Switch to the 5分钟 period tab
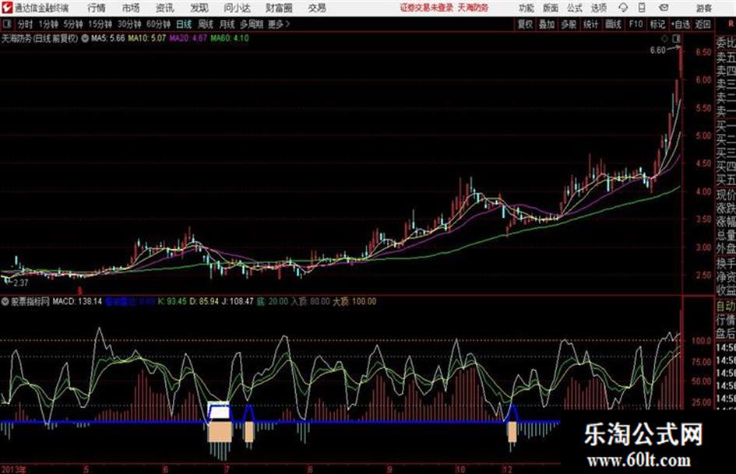 73,24
